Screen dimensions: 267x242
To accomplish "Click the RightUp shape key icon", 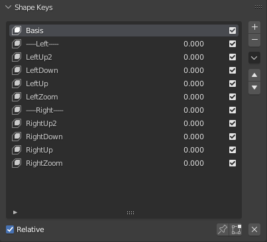I will click(x=17, y=150).
